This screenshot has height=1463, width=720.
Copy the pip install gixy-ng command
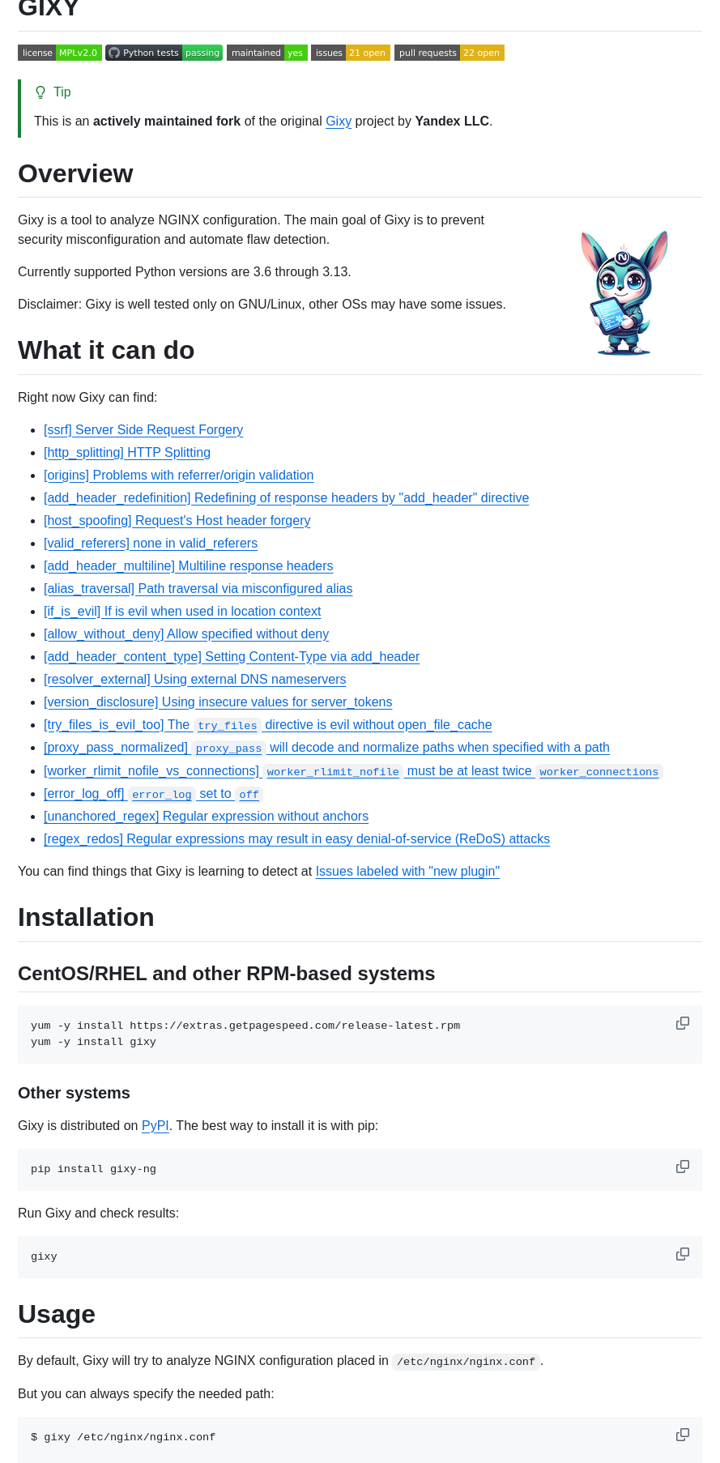click(683, 1167)
